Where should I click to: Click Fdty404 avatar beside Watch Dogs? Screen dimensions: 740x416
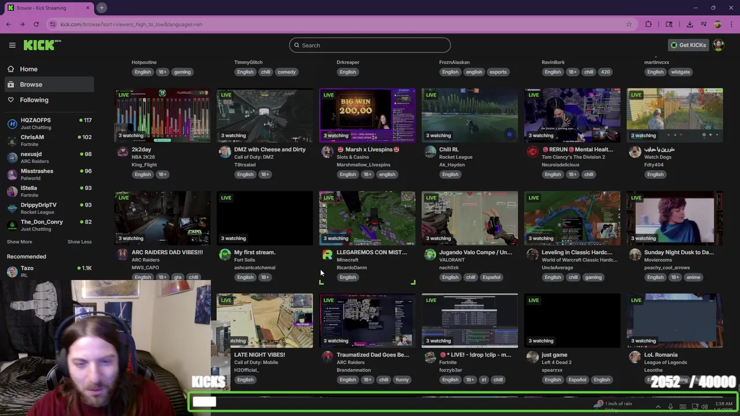635,152
